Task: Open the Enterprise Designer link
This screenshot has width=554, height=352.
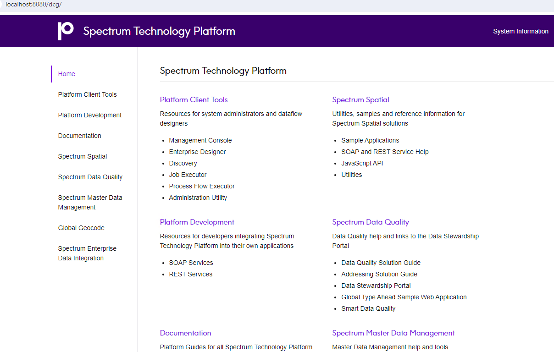Action: [x=197, y=152]
